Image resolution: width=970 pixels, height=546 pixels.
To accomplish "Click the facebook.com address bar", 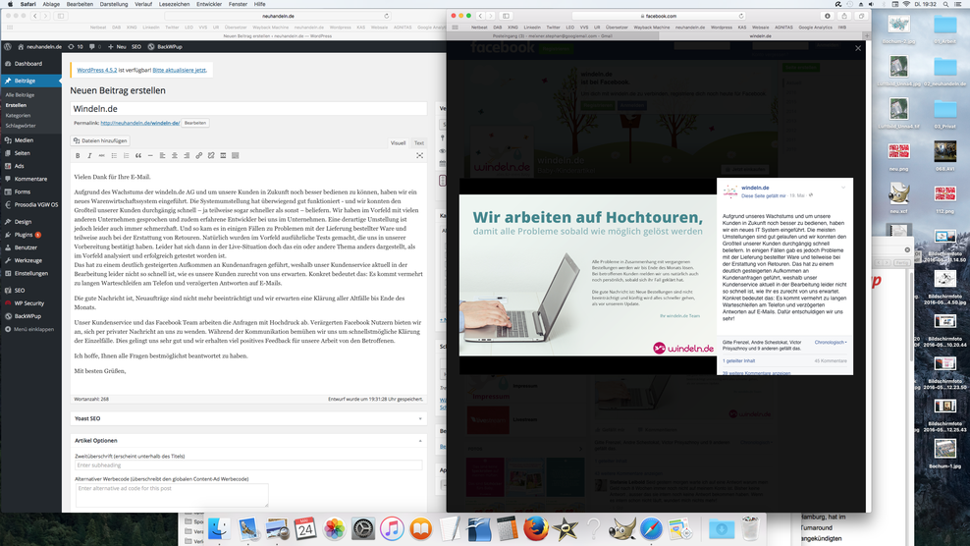I will [659, 16].
